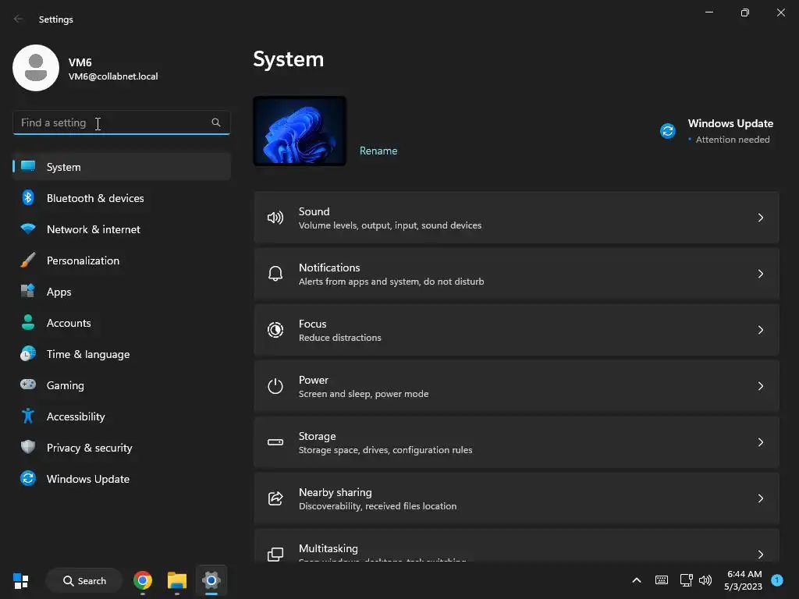799x599 pixels.
Task: Click the Accessibility figure icon
Action: [28, 416]
